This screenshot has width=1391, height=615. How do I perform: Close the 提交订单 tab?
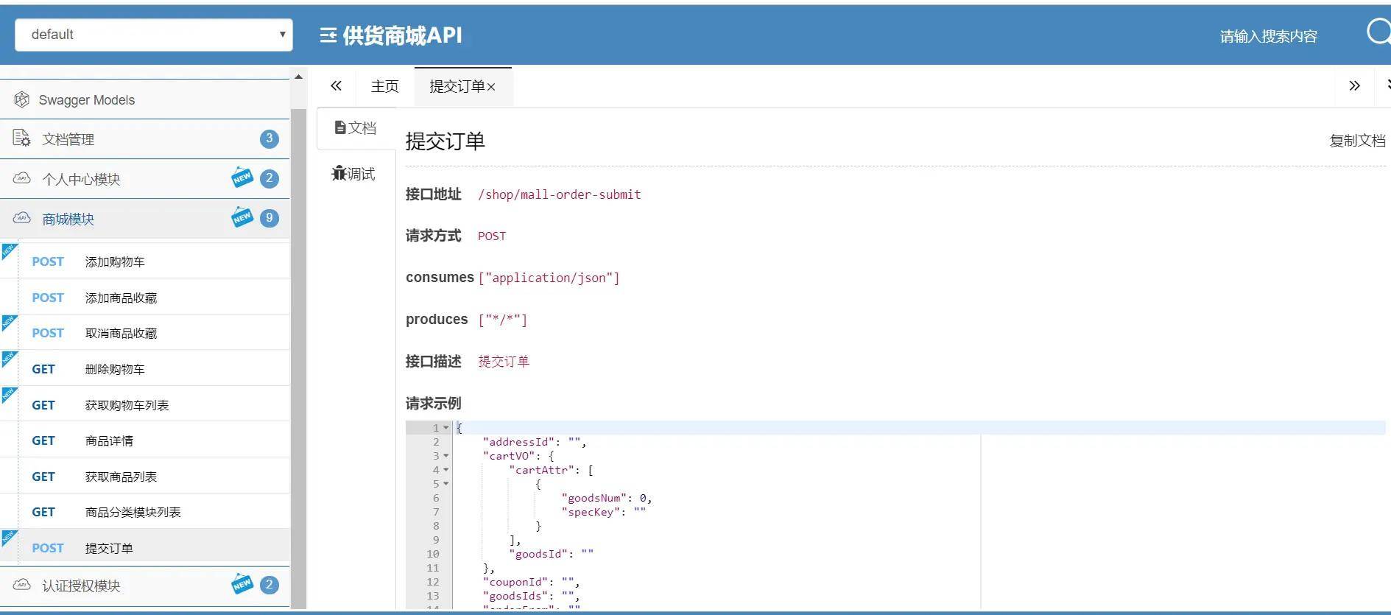point(491,87)
